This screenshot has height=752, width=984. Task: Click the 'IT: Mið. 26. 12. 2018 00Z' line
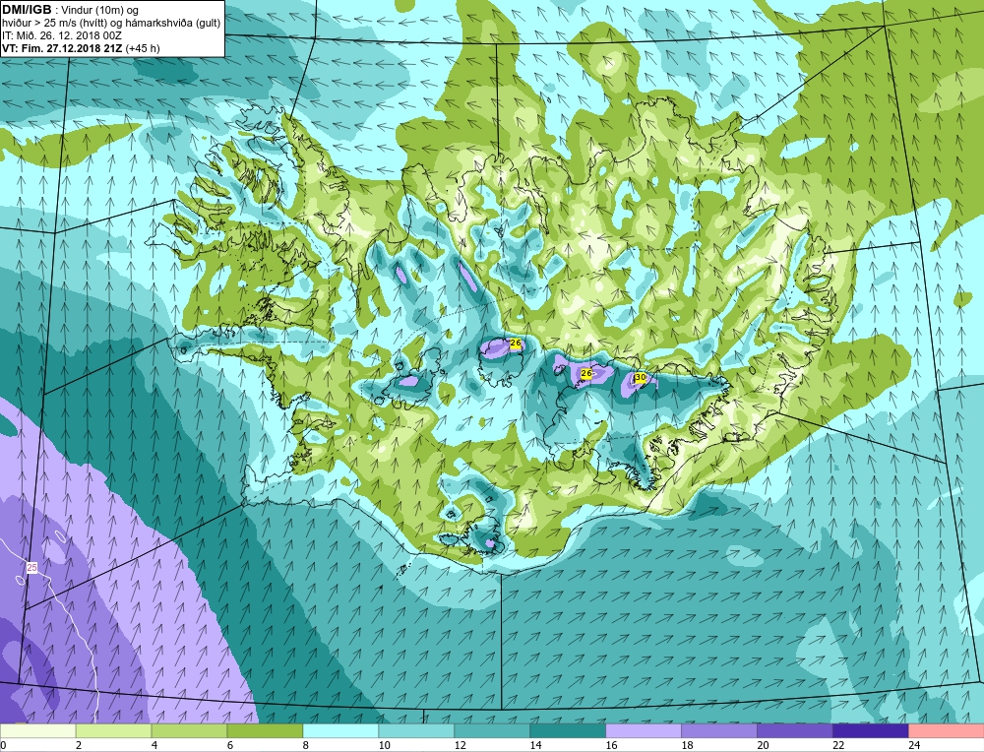[61, 35]
